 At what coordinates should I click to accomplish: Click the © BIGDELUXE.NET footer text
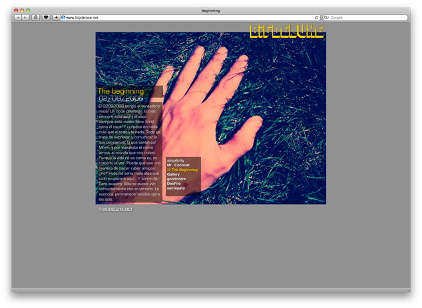(x=116, y=210)
